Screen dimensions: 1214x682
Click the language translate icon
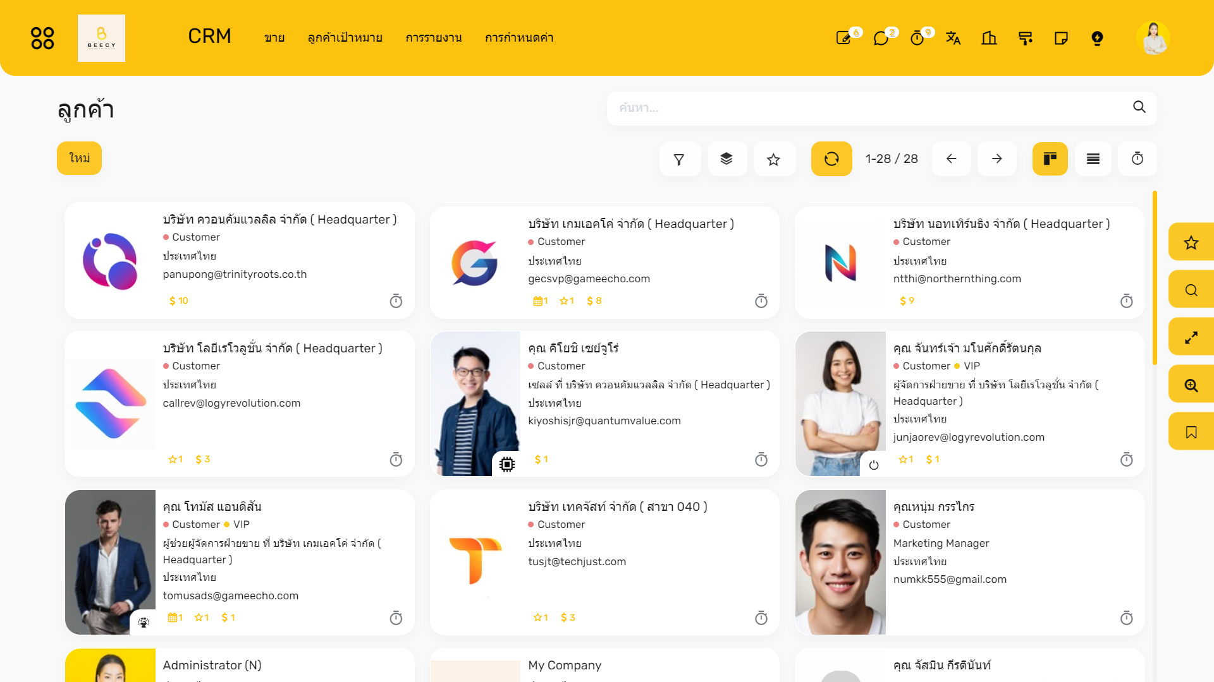click(953, 38)
